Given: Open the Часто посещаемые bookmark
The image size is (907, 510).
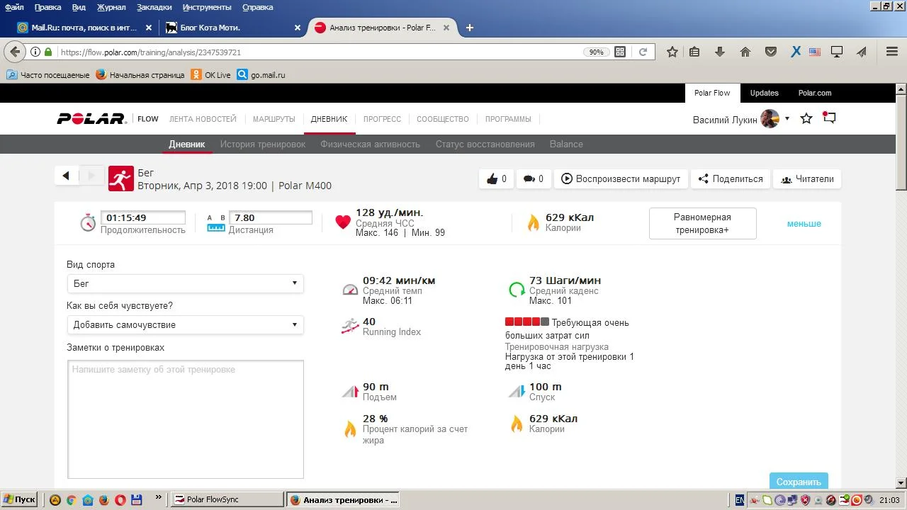Looking at the screenshot, I should coord(48,74).
